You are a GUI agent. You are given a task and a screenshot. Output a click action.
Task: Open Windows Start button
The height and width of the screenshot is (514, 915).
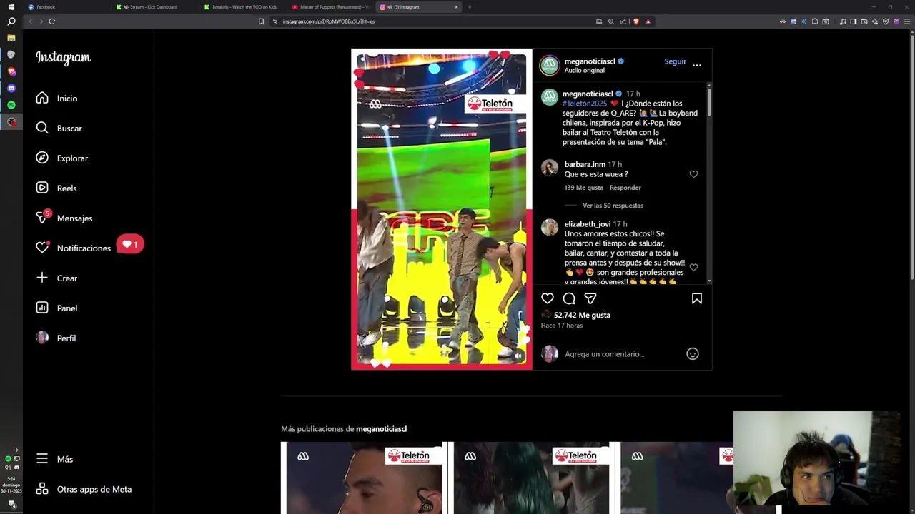pyautogui.click(x=11, y=7)
